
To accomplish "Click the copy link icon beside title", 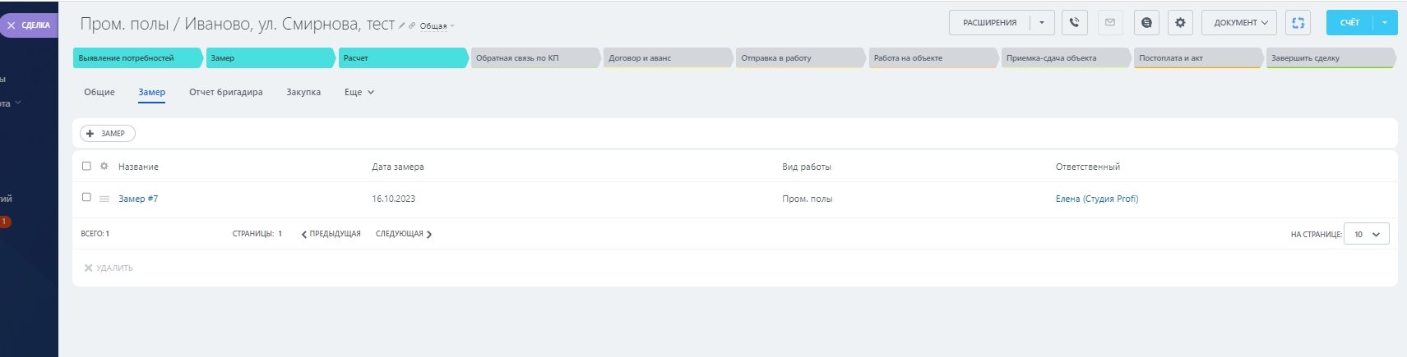I will (x=412, y=25).
